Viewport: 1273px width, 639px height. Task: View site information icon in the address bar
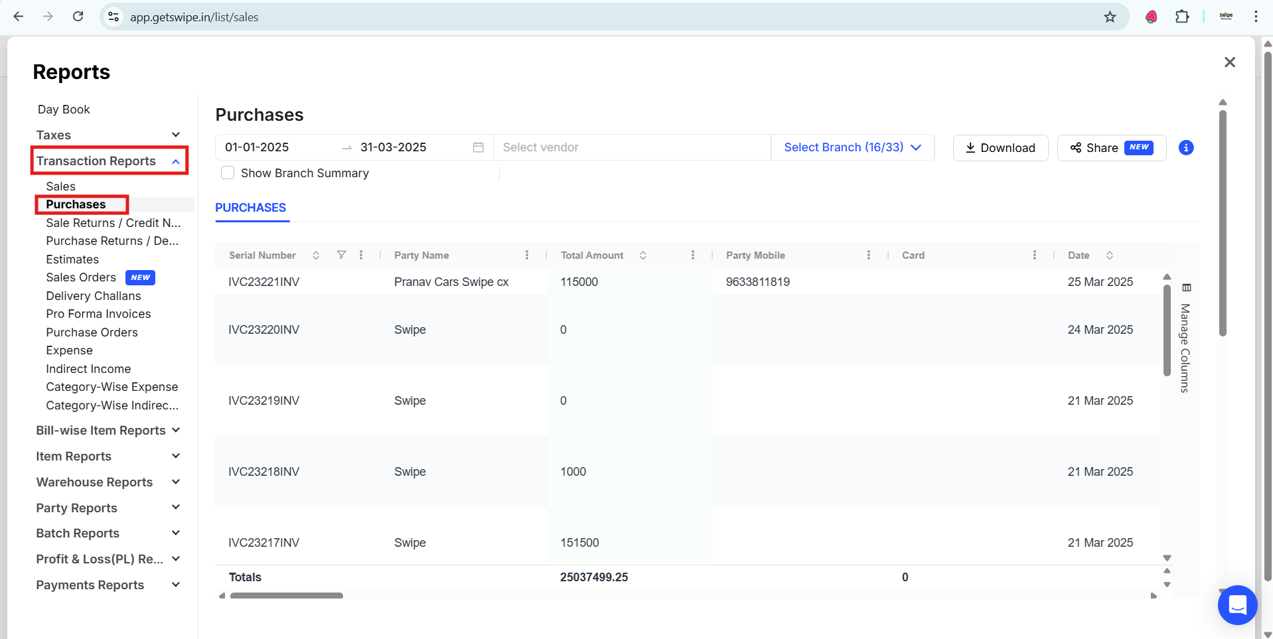pyautogui.click(x=113, y=17)
